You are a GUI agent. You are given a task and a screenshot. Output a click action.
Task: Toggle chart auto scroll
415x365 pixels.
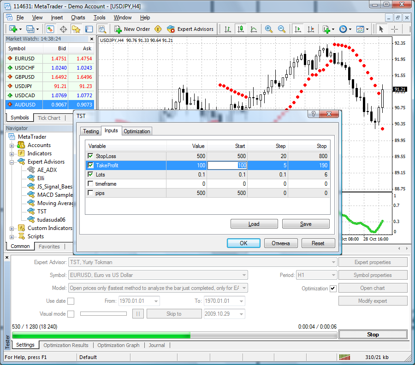tap(298, 29)
